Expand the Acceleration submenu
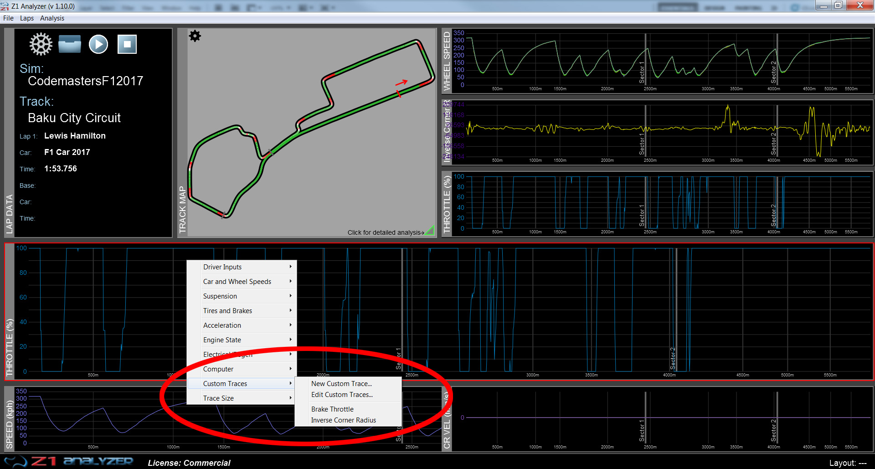The image size is (875, 469). tap(242, 325)
